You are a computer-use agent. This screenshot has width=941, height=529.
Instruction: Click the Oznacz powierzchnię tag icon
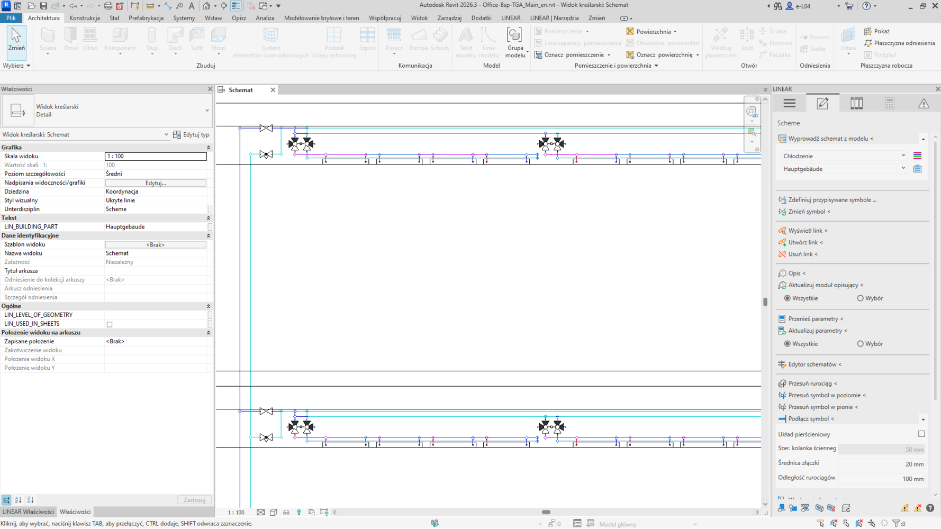coord(630,54)
